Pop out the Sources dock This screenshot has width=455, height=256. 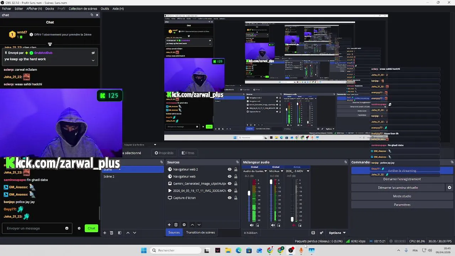pos(237,162)
